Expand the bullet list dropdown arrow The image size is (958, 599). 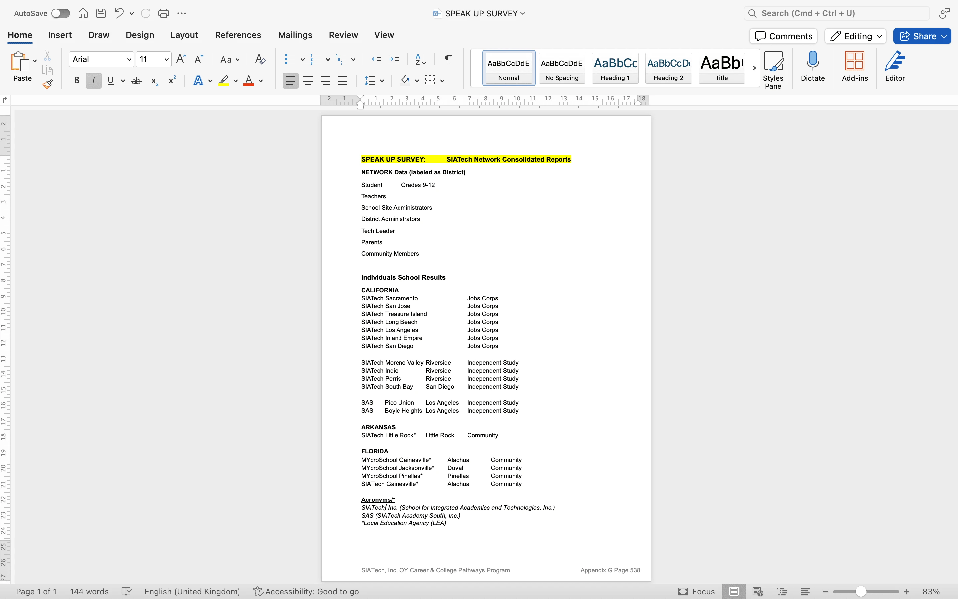click(302, 60)
